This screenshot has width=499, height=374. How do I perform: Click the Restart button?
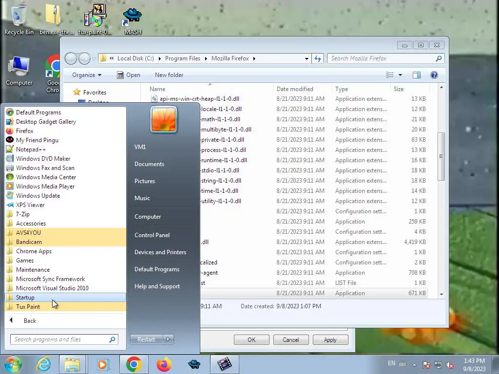coord(146,339)
